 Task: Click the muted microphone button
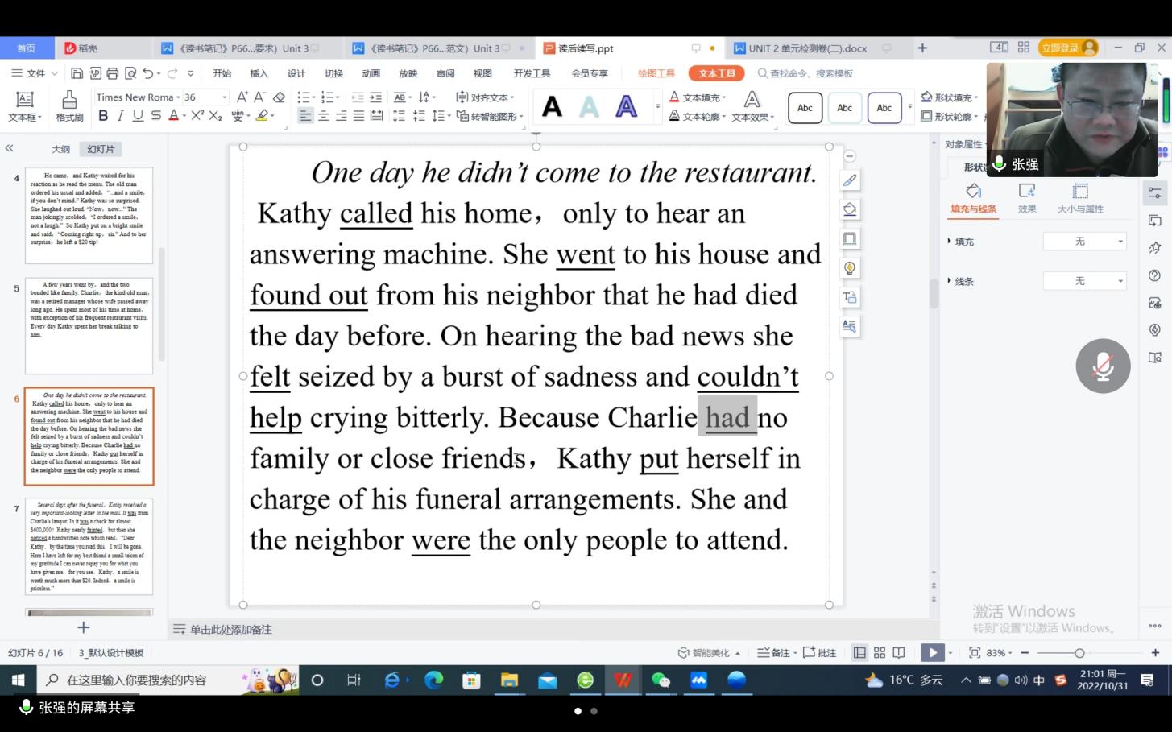coord(1103,366)
